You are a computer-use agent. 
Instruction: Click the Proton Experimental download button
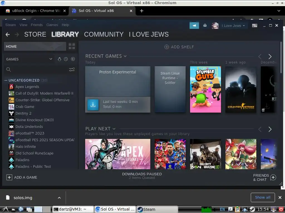[93, 105]
